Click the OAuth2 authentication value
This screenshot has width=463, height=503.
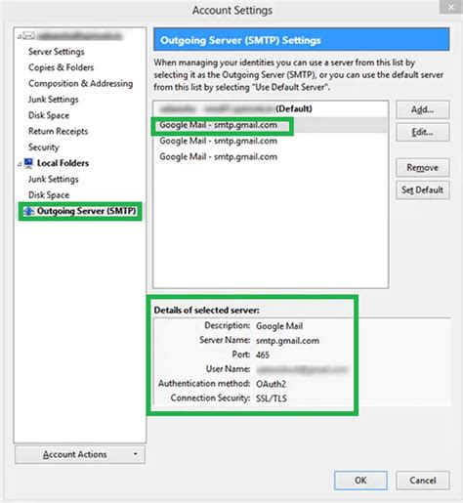[x=271, y=384]
